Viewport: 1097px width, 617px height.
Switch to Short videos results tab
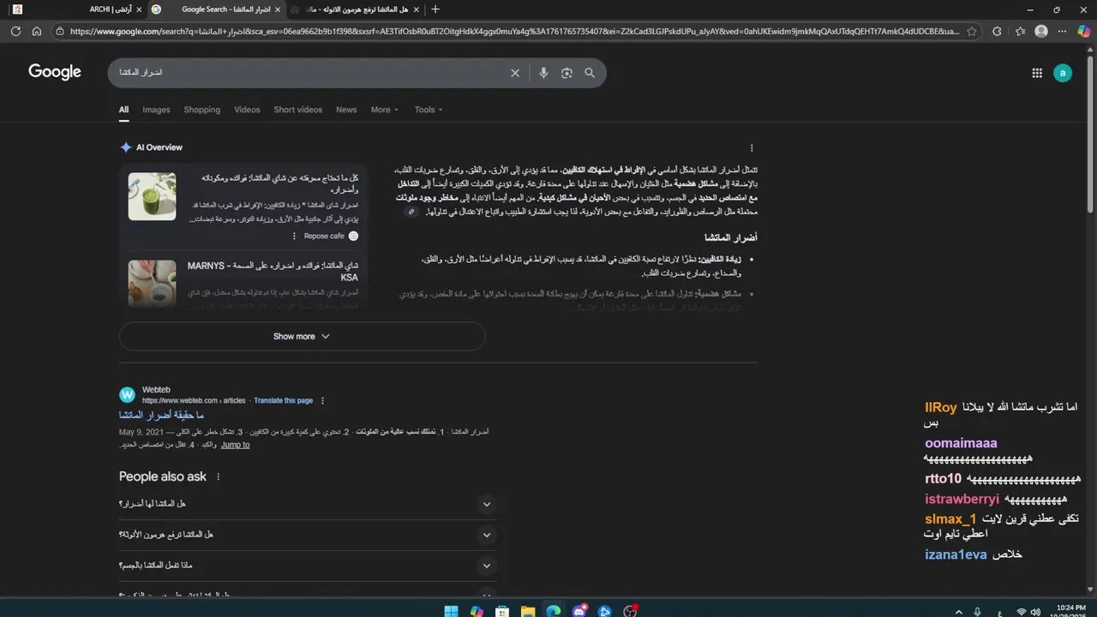tap(298, 110)
